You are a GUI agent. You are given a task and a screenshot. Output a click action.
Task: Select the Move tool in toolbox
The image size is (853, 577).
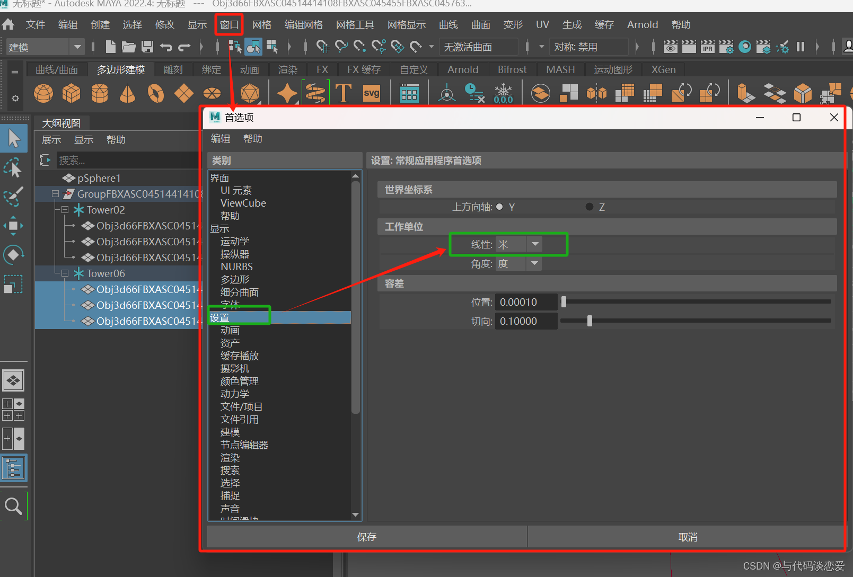pyautogui.click(x=13, y=226)
